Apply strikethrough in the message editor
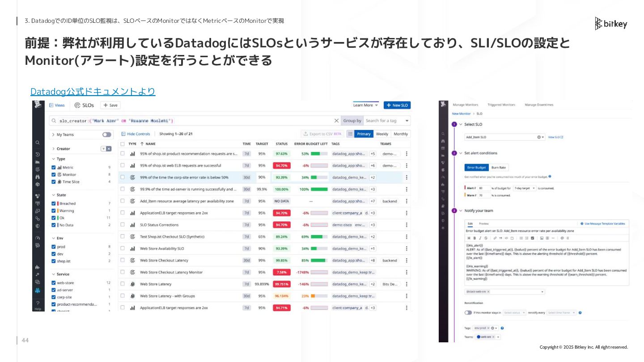This screenshot has width=644, height=362. 486,238
